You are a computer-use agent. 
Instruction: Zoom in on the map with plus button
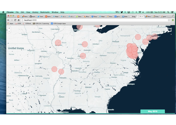[x=9, y=28]
